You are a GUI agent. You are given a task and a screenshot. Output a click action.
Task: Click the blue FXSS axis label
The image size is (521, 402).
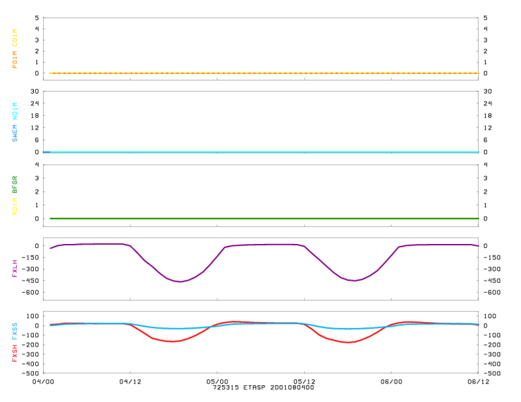[x=14, y=331]
